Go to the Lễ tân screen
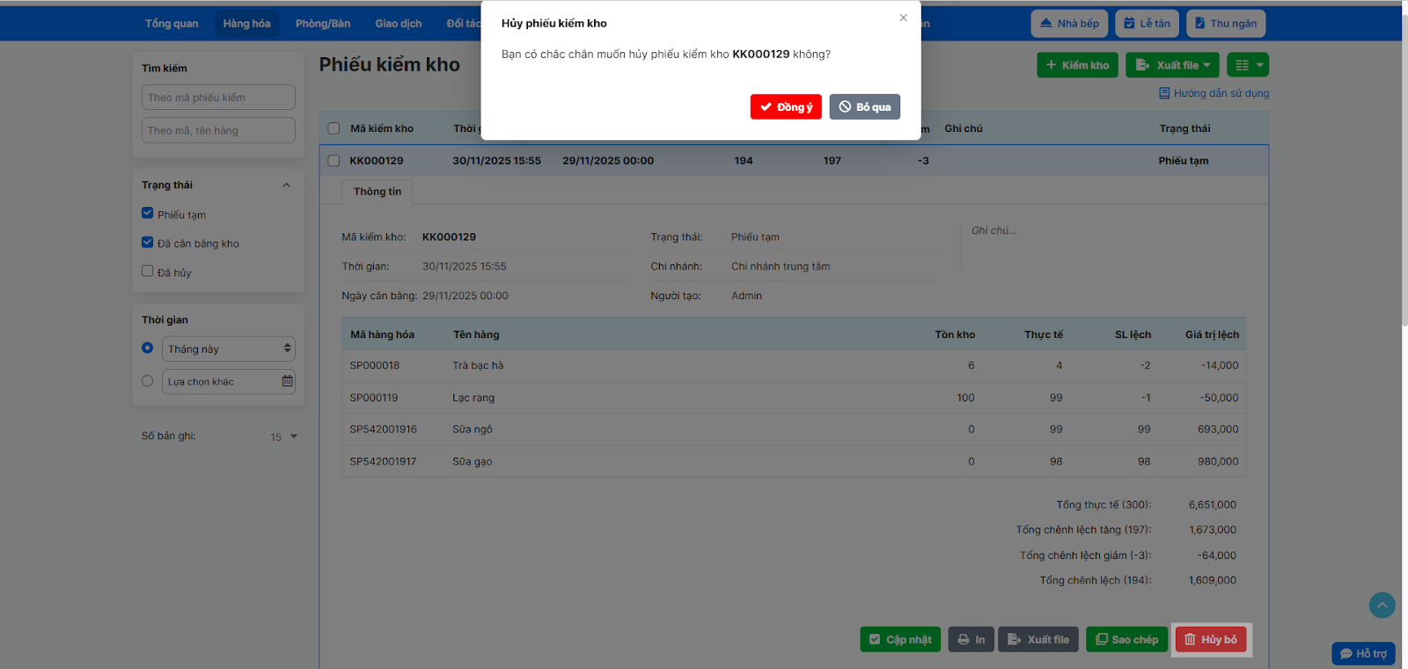This screenshot has height=669, width=1408. 1148,24
